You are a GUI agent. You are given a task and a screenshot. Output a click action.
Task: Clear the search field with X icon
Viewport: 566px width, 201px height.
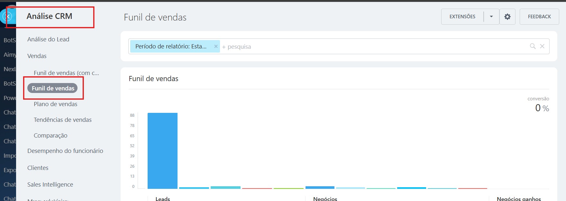[x=542, y=46]
